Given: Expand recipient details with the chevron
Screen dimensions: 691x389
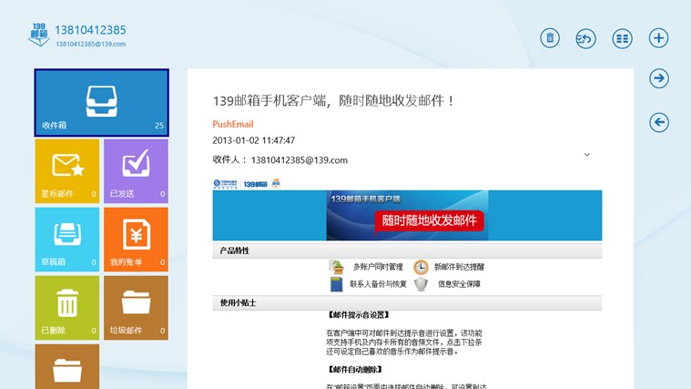Looking at the screenshot, I should [586, 155].
